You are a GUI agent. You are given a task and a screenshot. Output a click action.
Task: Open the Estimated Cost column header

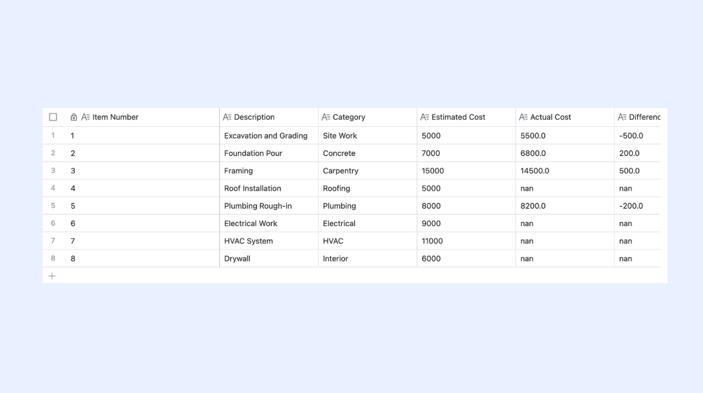tap(466, 117)
